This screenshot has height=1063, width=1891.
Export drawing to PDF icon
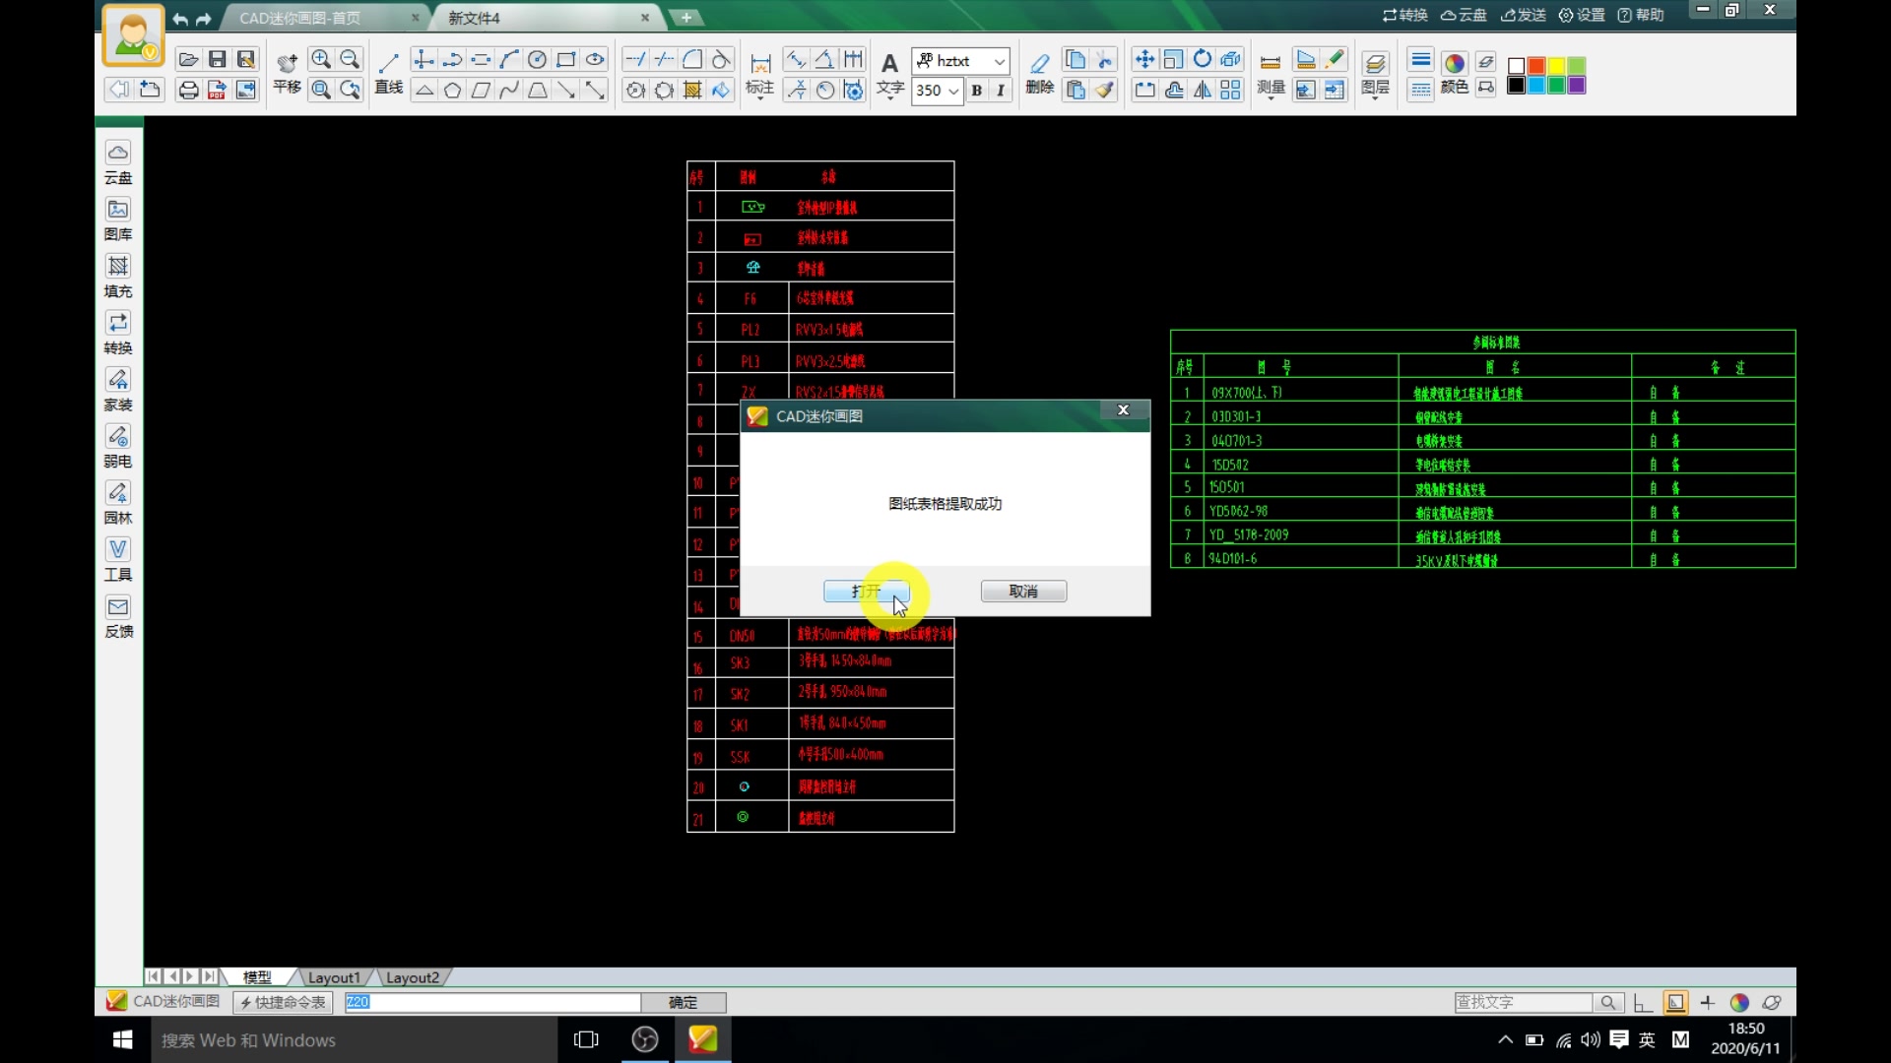(x=218, y=91)
